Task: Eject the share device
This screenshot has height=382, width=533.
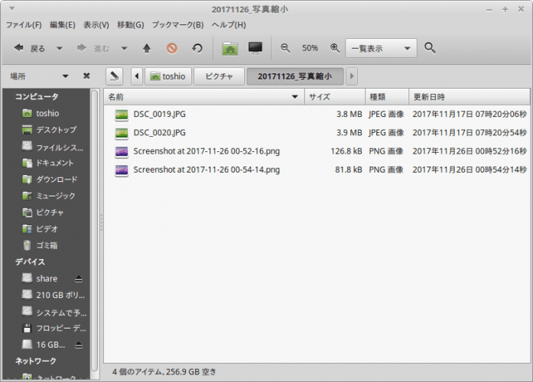Action: click(77, 279)
